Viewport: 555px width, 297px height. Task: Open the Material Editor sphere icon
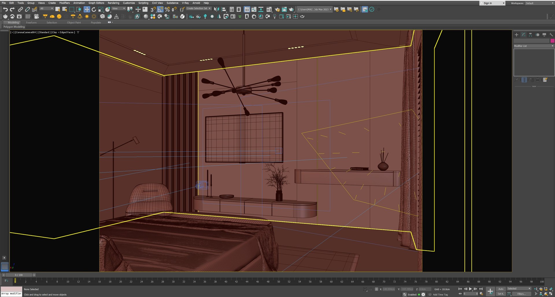point(269,10)
